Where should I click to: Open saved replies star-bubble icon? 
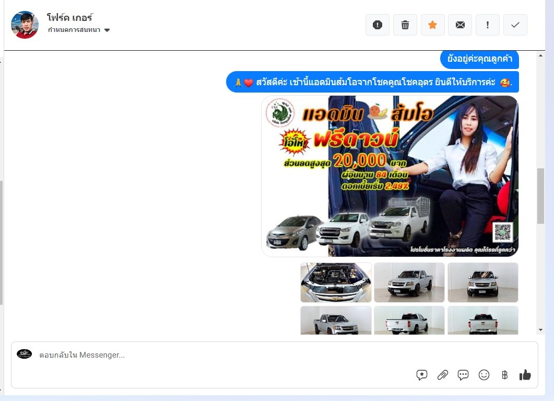click(x=422, y=375)
